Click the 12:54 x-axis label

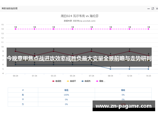(129, 76)
